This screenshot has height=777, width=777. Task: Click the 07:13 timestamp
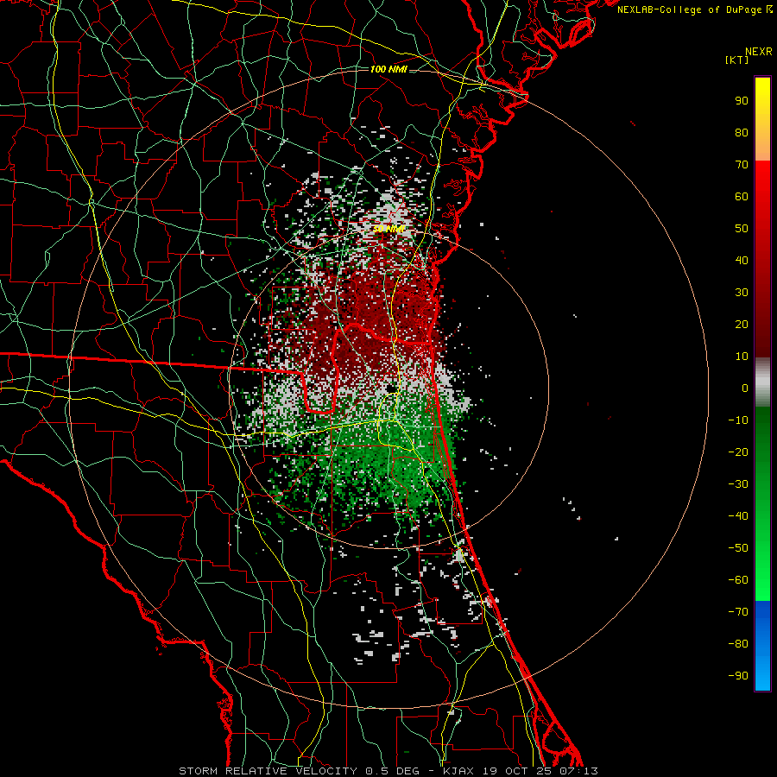pyautogui.click(x=578, y=771)
